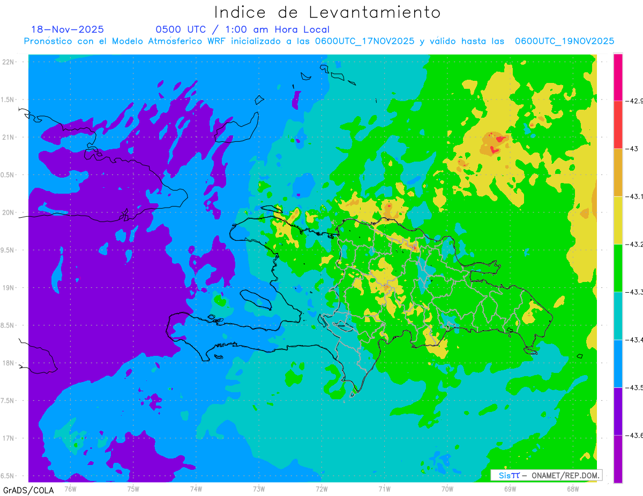The height and width of the screenshot is (496, 643).
Task: Click the "76W" longitude label
Action: 70,489
